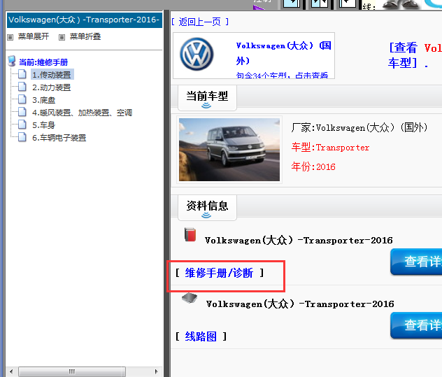The height and width of the screenshot is (377, 442).
Task: Click right arrow of tree horizontal scrollbar
Action: click(156, 371)
